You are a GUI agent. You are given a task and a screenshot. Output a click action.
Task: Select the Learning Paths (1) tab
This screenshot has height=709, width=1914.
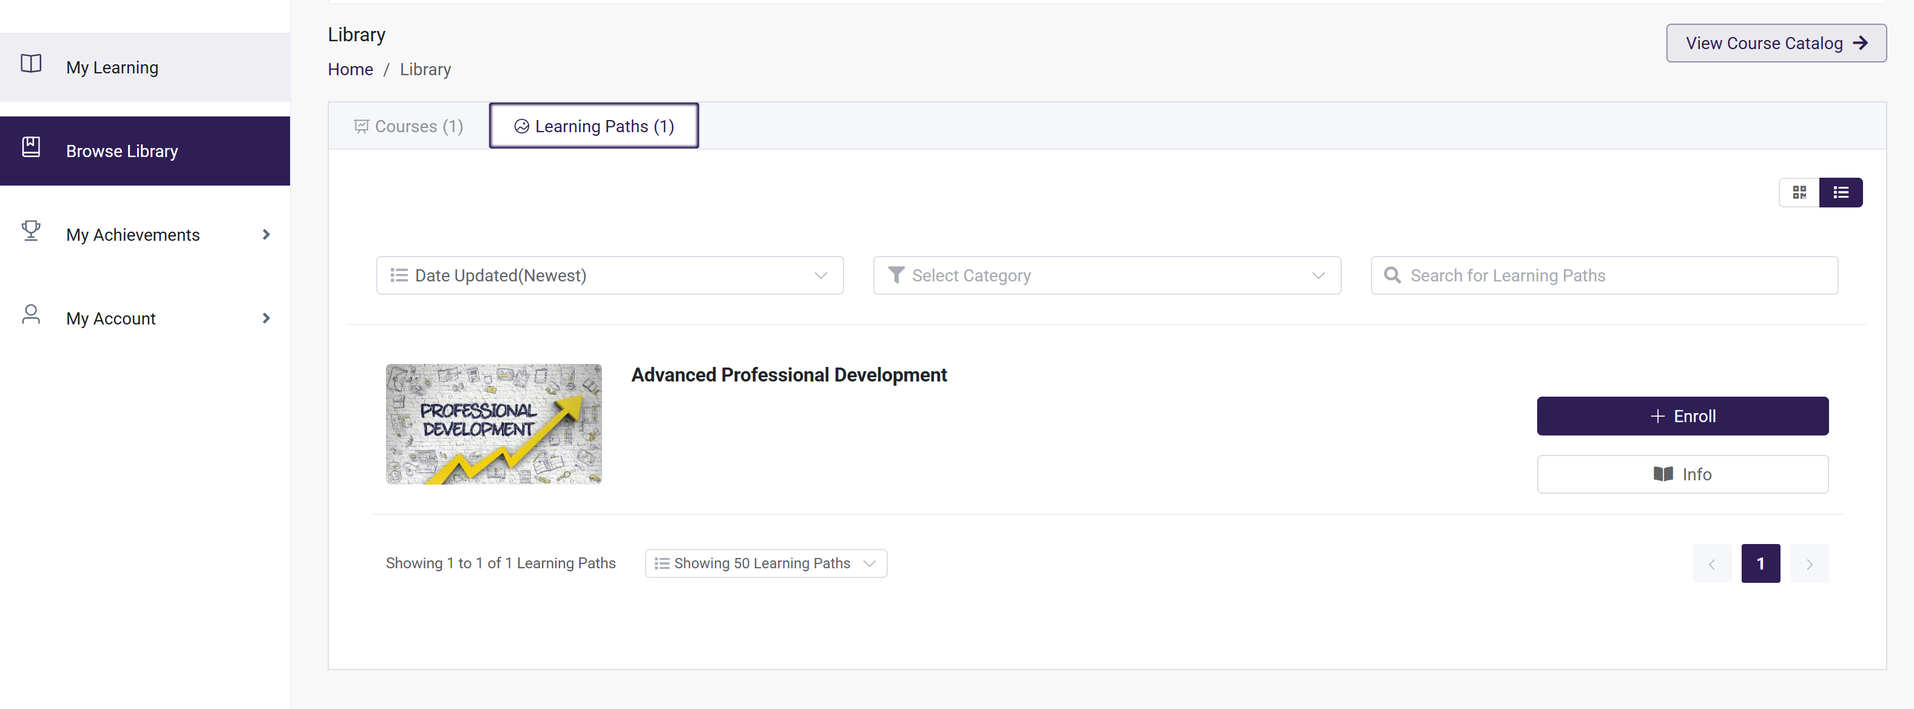593,126
